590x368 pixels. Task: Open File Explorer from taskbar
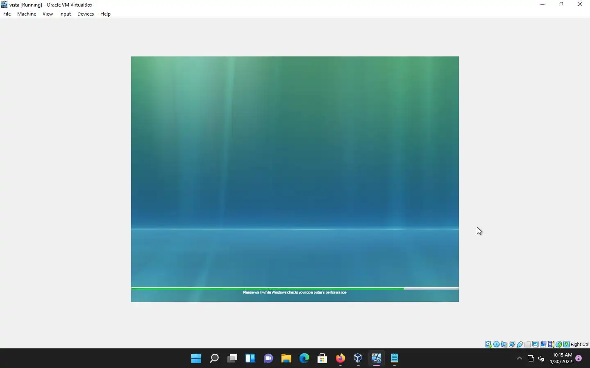click(x=286, y=359)
